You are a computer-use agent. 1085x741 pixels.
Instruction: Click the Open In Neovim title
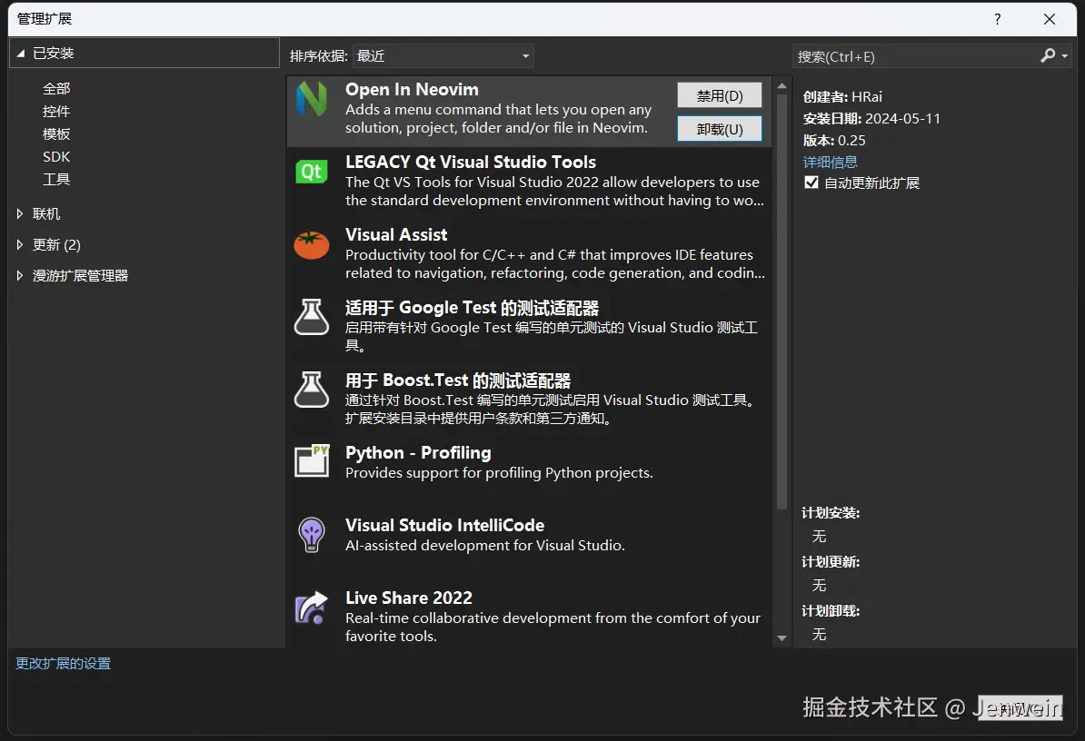[x=412, y=89]
